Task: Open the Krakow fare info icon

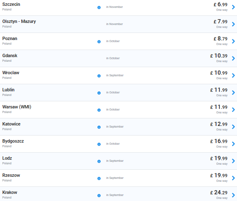Action: (x=99, y=196)
